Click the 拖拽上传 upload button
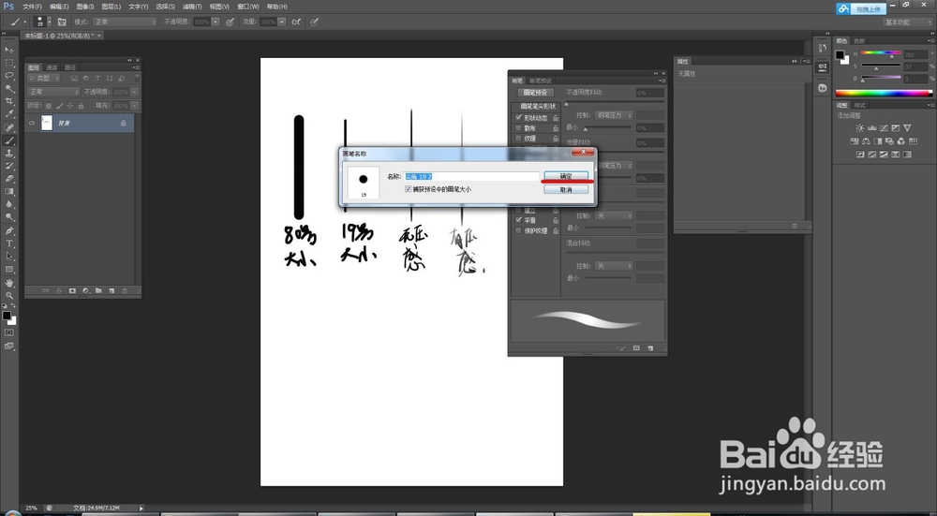The width and height of the screenshot is (937, 516). coord(860,9)
